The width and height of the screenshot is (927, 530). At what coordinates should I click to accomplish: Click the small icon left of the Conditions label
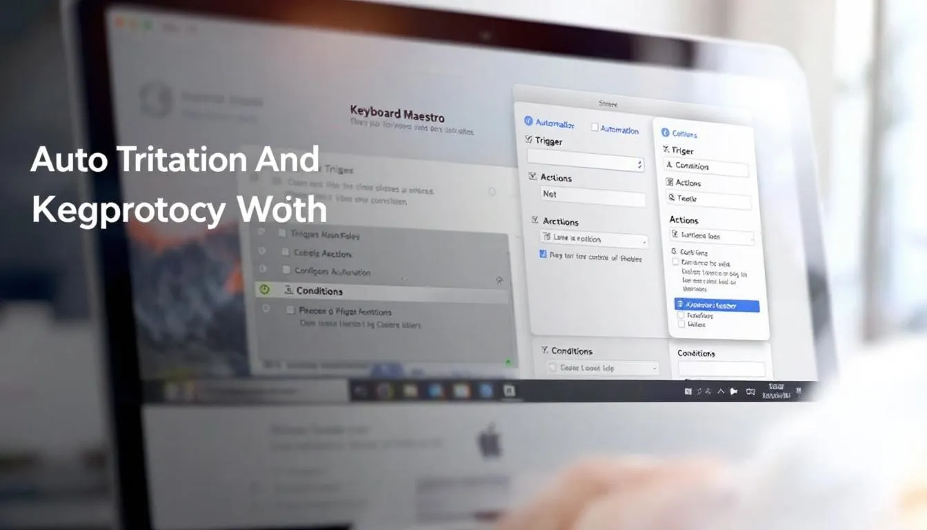point(289,291)
